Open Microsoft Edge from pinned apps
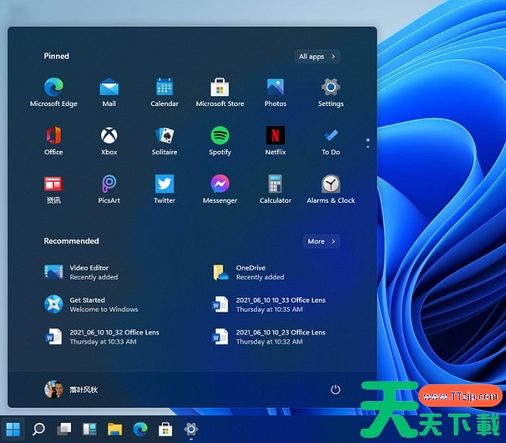The height and width of the screenshot is (443, 506). tap(54, 92)
